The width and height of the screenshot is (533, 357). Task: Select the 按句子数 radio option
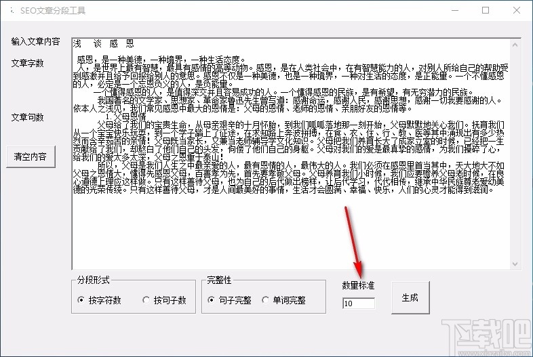(x=165, y=300)
